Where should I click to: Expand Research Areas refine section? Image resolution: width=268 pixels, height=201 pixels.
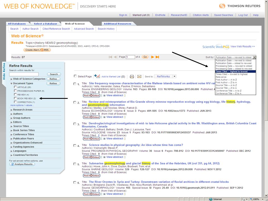11,110
